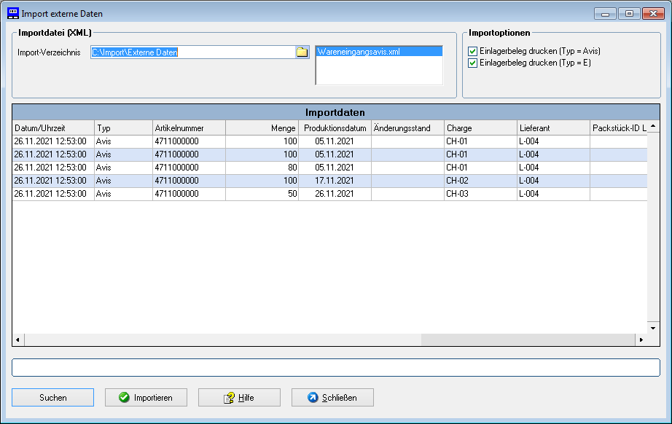Open Hilfe with the question mark icon
The width and height of the screenshot is (672, 424).
239,397
